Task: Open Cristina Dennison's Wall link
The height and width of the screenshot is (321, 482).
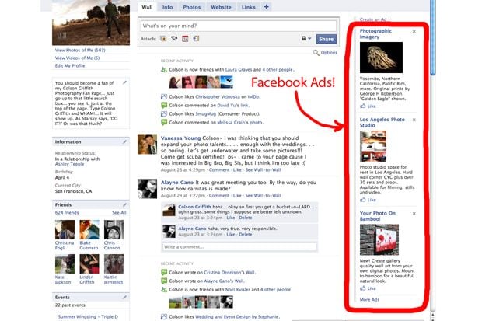Action: (x=229, y=272)
